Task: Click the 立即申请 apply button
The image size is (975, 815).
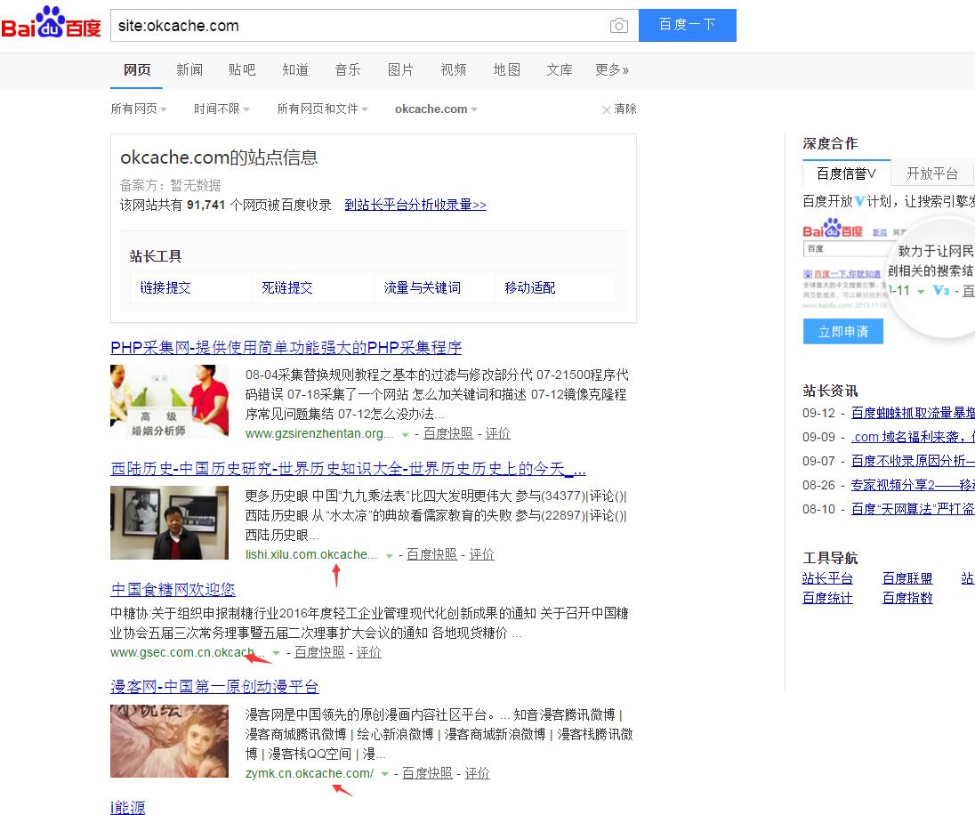Action: [x=842, y=331]
